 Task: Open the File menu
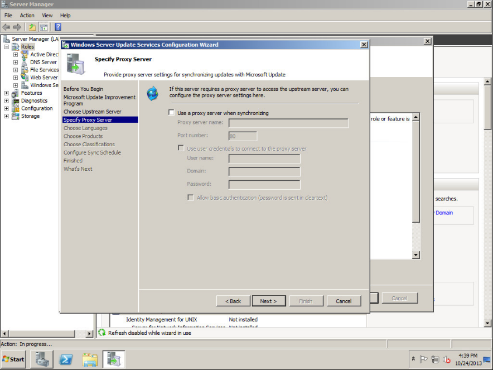point(8,16)
